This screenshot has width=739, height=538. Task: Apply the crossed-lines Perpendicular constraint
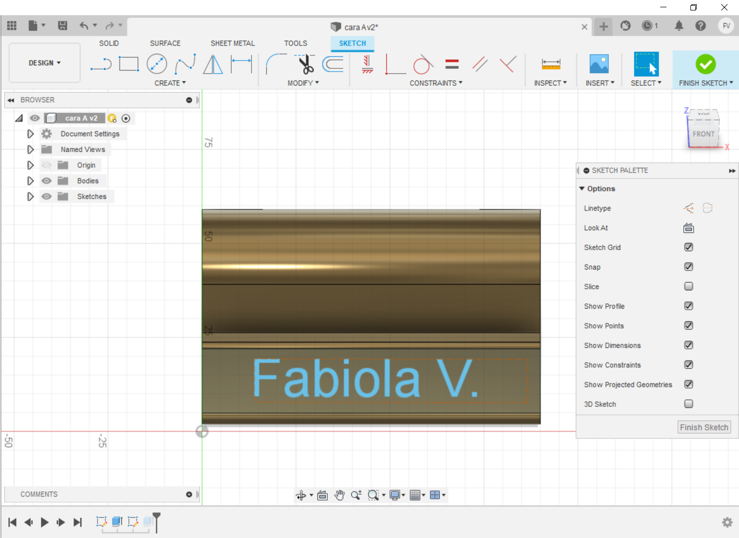507,64
